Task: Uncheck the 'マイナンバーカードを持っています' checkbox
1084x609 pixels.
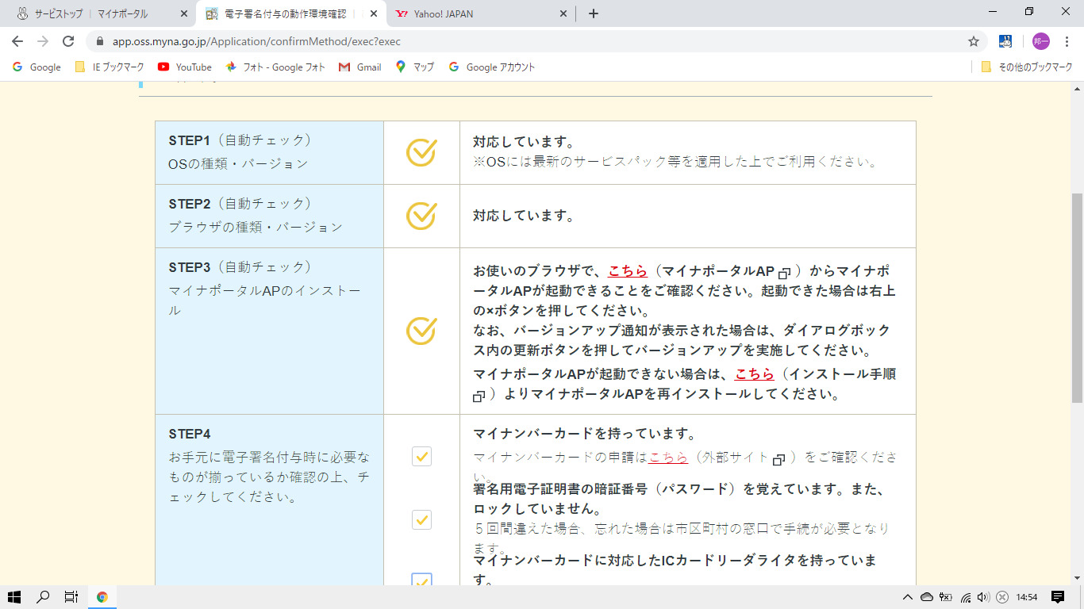Action: click(x=421, y=456)
